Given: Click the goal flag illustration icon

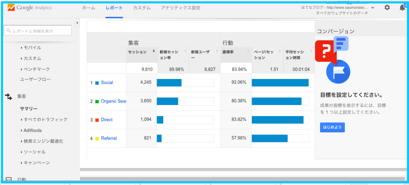Looking at the screenshot, I should click(338, 71).
